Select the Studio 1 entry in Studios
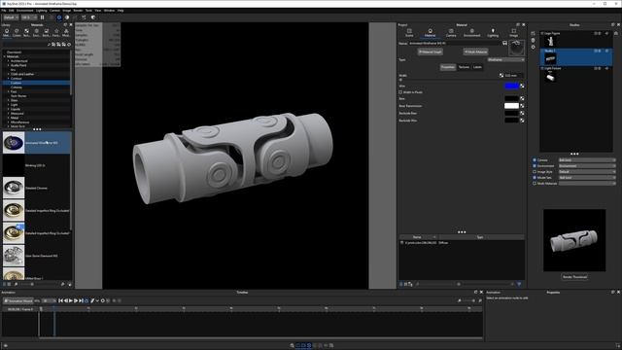 [576, 57]
